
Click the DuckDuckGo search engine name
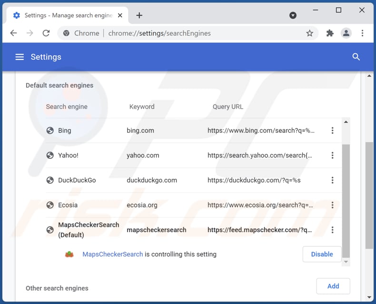77,180
